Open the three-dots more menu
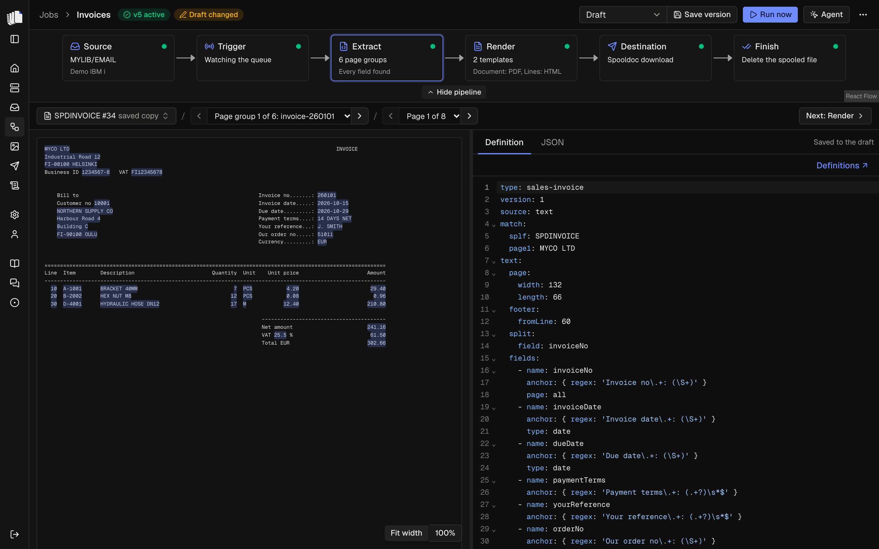 (863, 15)
